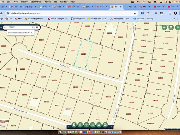Select the draw/sketch pencil tool
The image size is (180, 135).
[80, 125]
